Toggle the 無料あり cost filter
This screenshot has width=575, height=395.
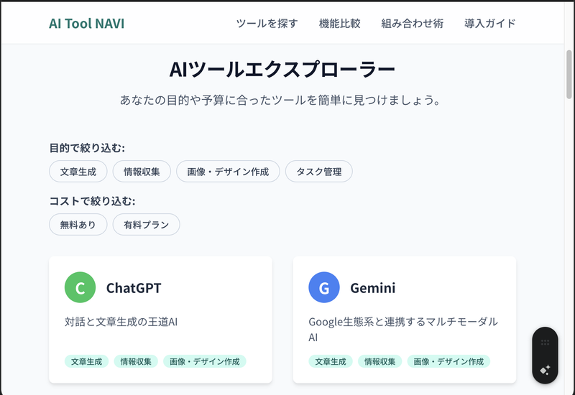coord(78,225)
